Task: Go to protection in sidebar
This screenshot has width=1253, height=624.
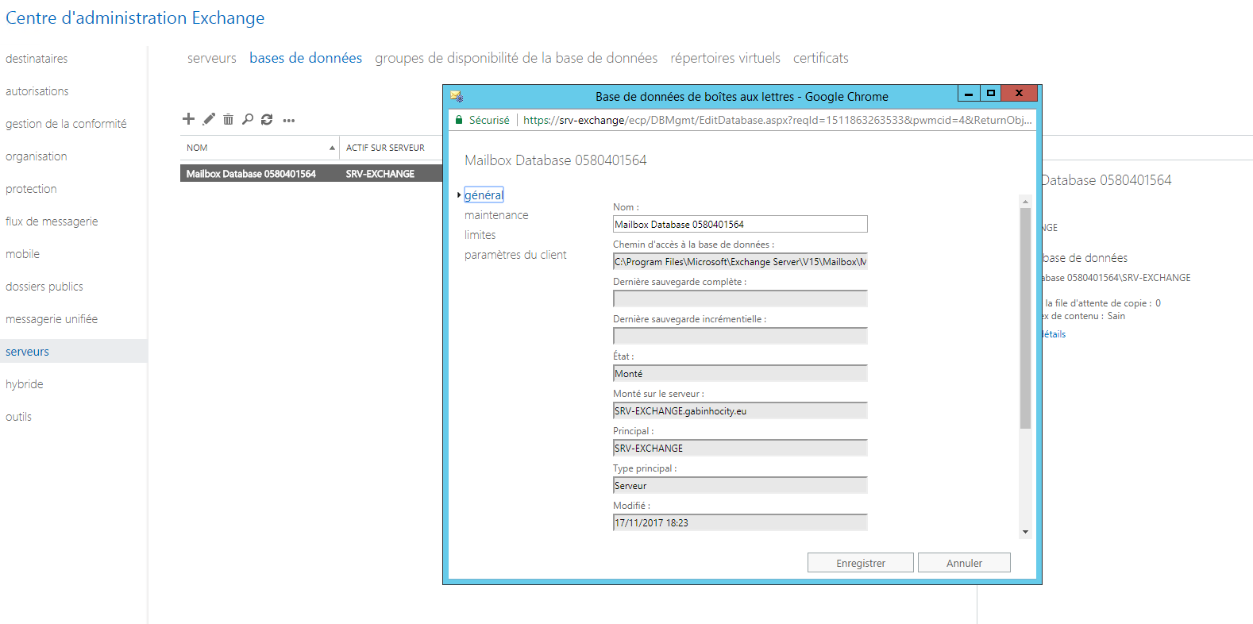Action: coord(31,189)
